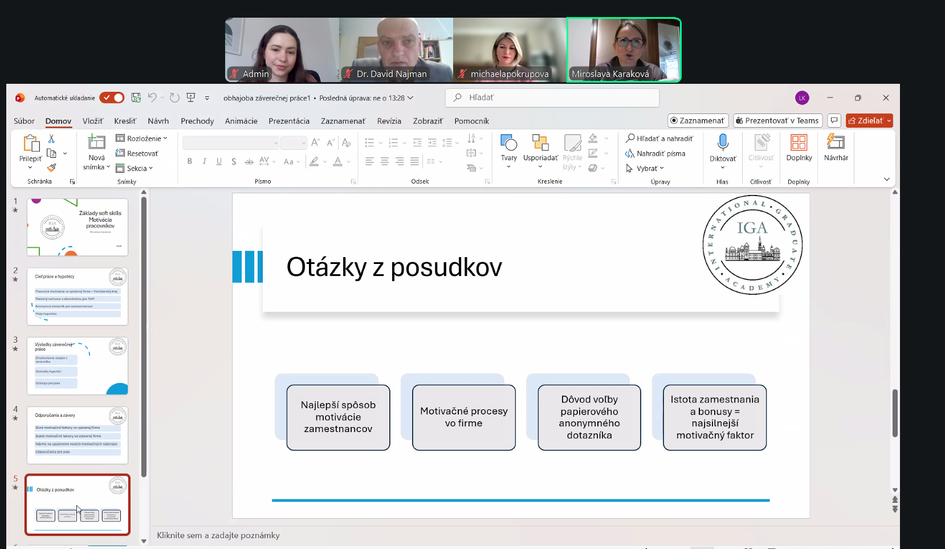Image resolution: width=945 pixels, height=549 pixels.
Task: Open the Sekcia dropdown
Action: [x=135, y=168]
